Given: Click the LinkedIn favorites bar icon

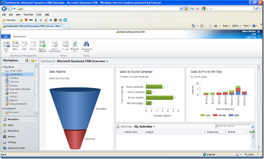Looking at the screenshot, I should tap(65, 20).
